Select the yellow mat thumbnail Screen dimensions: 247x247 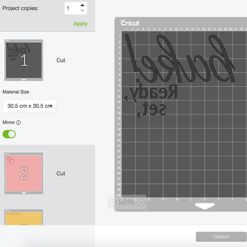pos(24,217)
